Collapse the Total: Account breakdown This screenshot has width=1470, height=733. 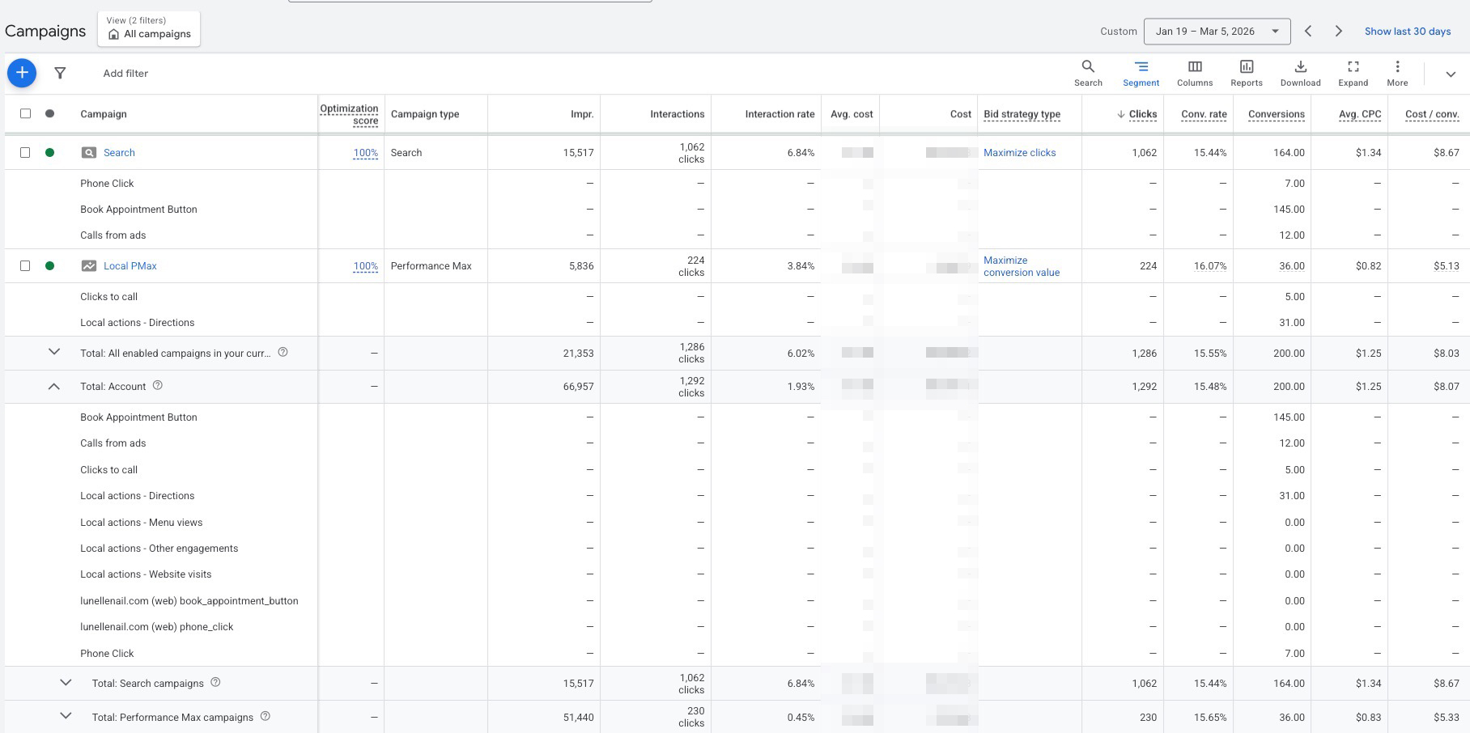tap(54, 386)
